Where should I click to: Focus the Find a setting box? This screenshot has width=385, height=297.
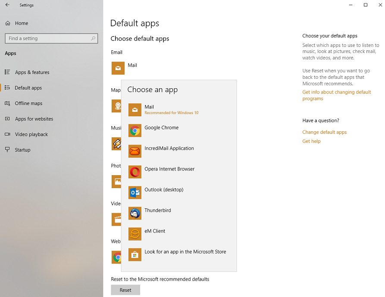coord(51,38)
